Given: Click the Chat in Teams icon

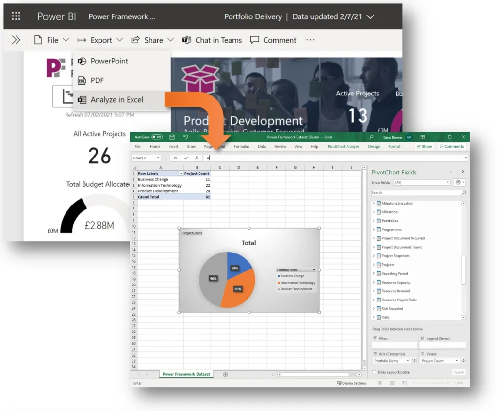Looking at the screenshot, I should pyautogui.click(x=186, y=40).
